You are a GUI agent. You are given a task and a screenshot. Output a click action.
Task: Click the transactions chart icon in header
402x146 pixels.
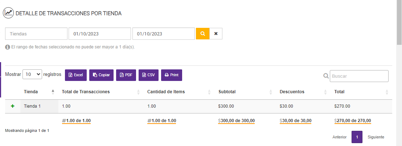[x=8, y=13]
